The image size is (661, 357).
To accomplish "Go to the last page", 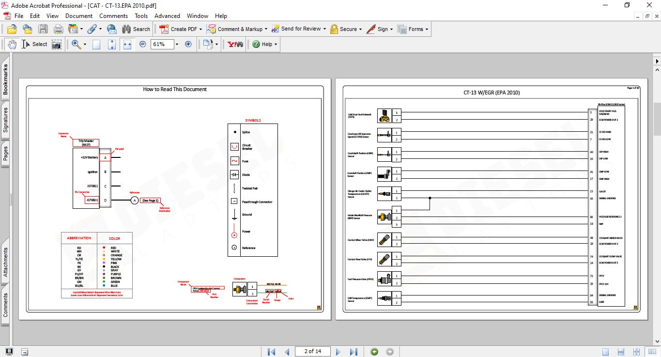I will click(354, 352).
